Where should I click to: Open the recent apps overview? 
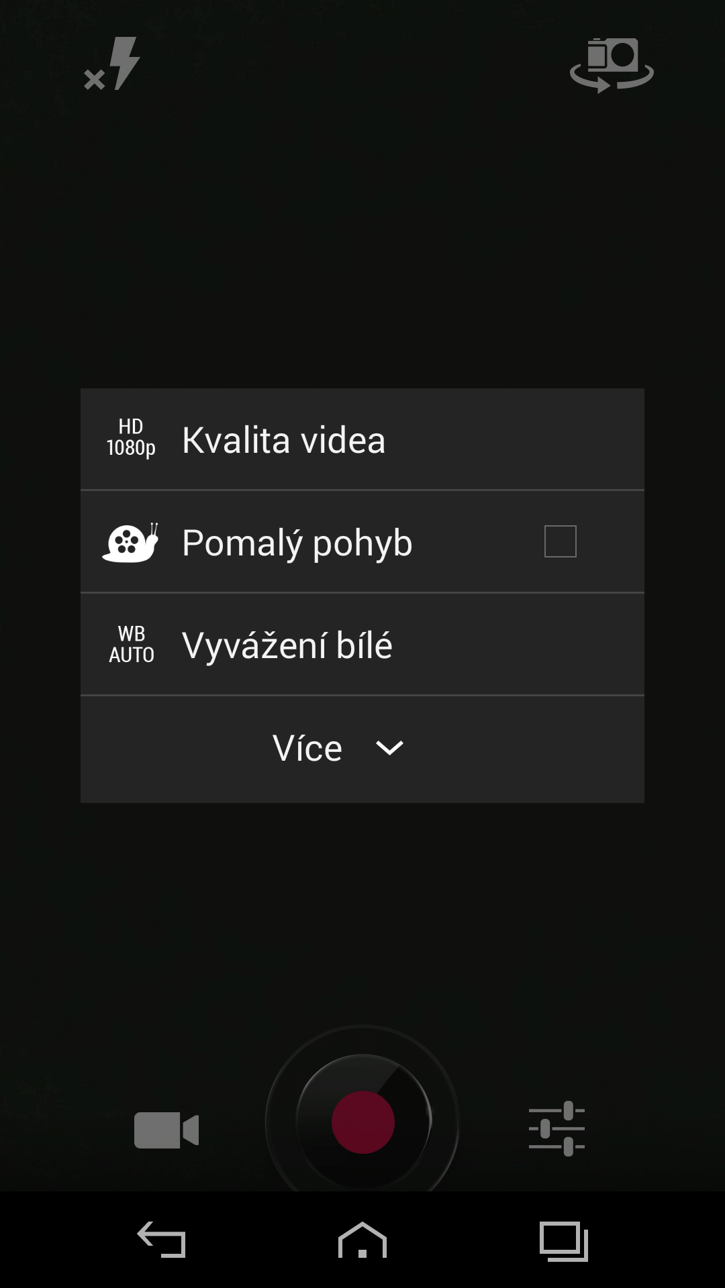click(564, 1241)
